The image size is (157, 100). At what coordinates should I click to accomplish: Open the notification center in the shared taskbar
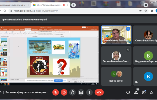coord(96,84)
